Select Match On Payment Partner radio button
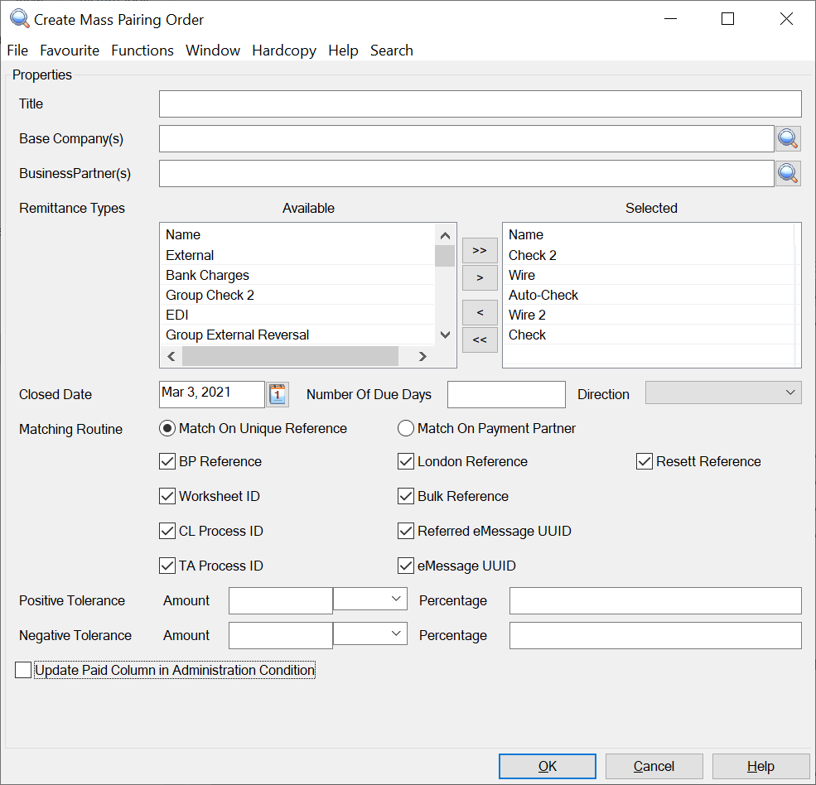816x785 pixels. 406,429
